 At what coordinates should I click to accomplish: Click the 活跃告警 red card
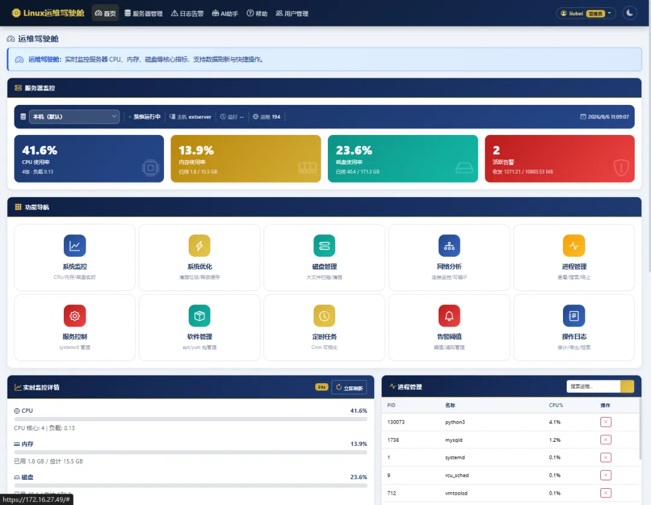[559, 158]
